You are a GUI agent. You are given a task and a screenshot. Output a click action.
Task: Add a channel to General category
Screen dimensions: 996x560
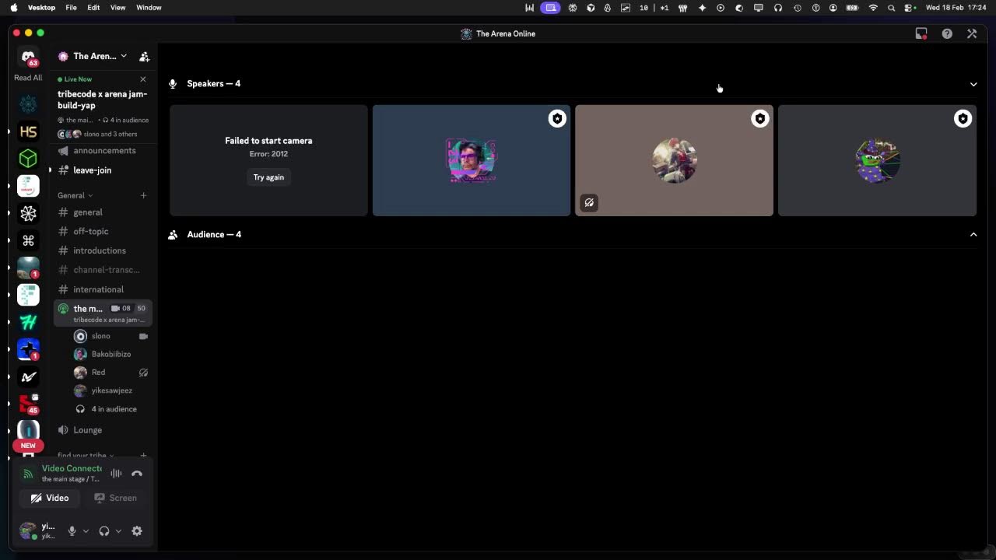coord(143,195)
